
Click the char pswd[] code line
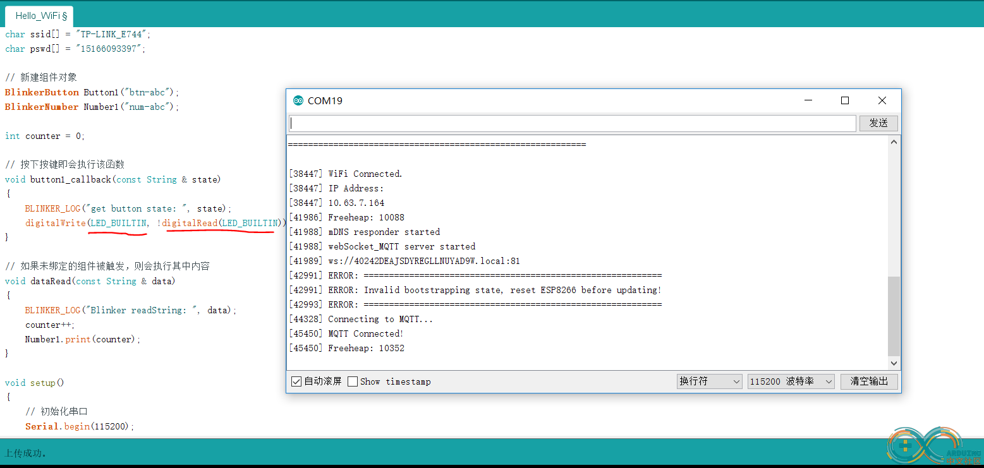coord(75,49)
